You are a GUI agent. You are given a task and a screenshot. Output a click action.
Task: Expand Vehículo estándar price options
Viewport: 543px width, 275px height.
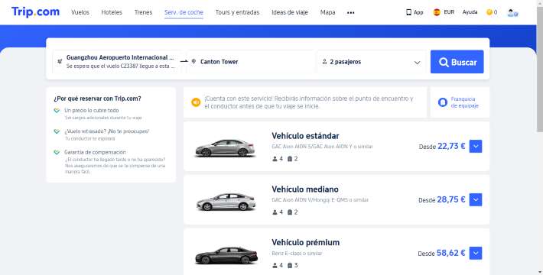476,146
